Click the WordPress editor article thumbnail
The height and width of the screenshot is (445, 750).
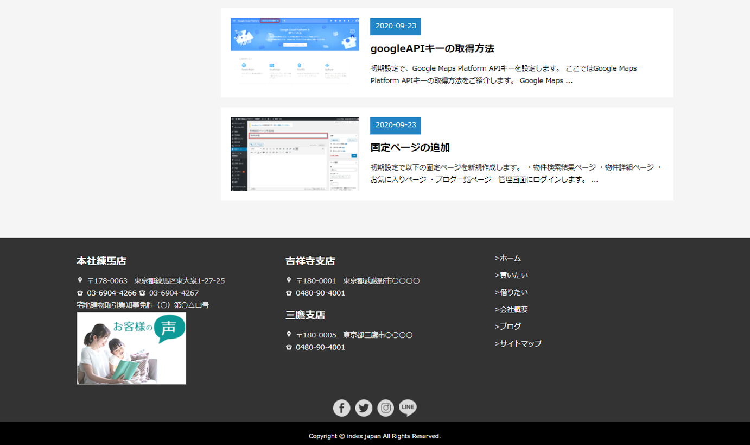[x=295, y=154]
